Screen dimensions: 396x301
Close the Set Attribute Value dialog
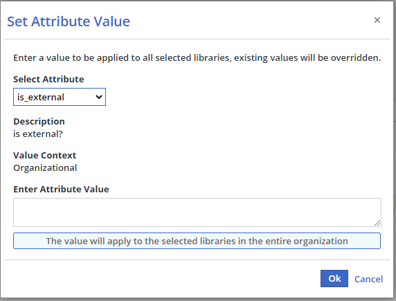pyautogui.click(x=377, y=20)
